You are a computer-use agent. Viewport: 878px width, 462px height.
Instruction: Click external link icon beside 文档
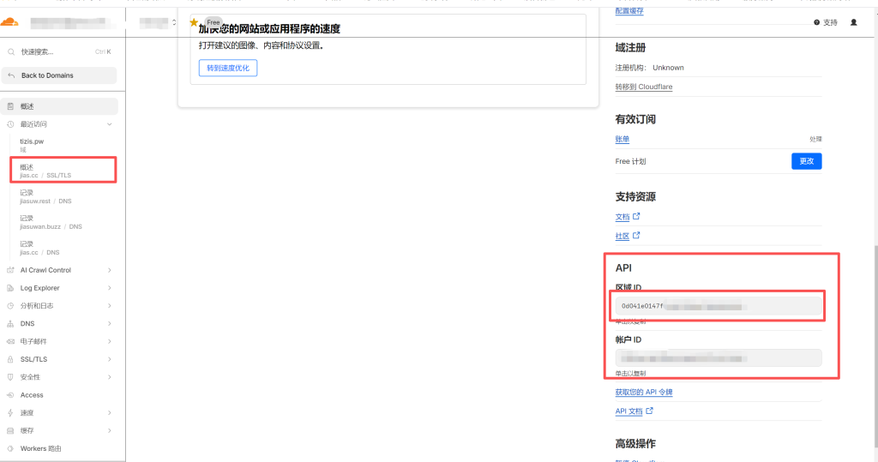(636, 216)
